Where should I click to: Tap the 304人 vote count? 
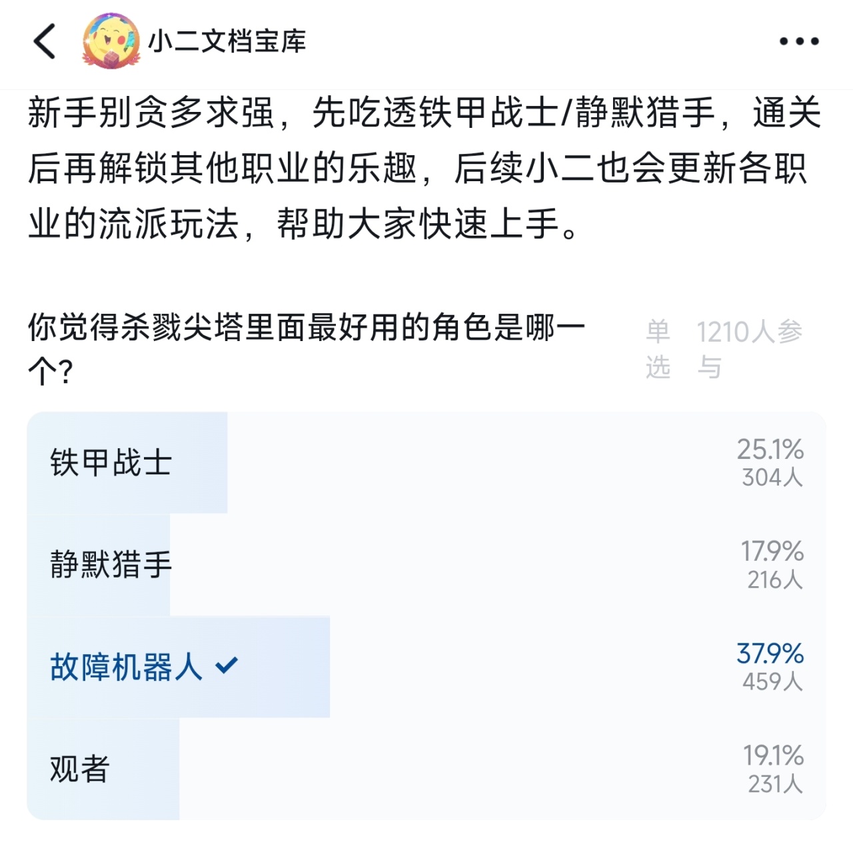coord(772,478)
